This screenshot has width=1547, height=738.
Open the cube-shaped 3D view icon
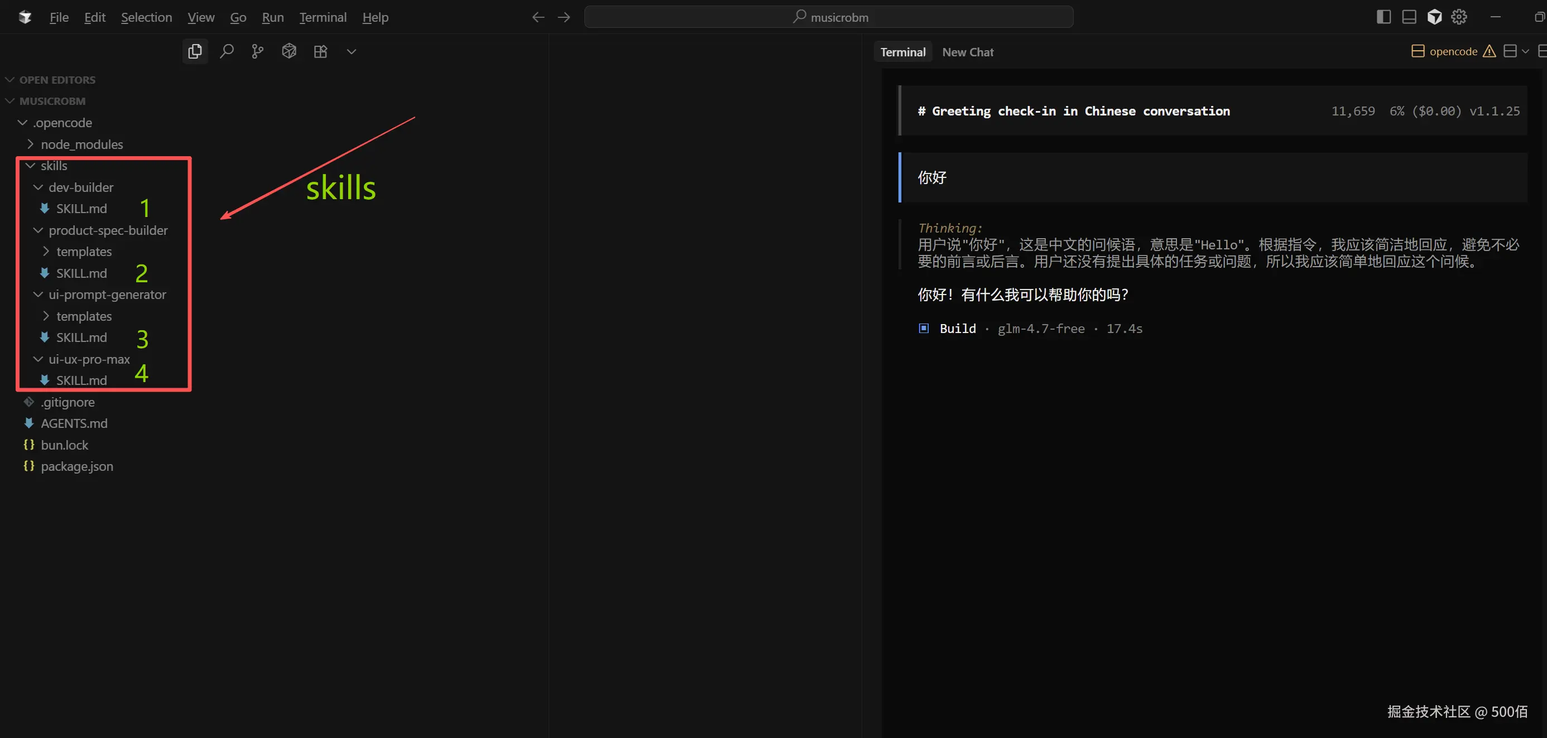pyautogui.click(x=289, y=51)
